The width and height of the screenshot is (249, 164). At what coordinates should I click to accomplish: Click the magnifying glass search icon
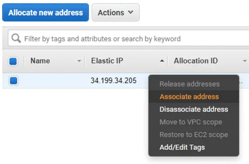[16, 38]
